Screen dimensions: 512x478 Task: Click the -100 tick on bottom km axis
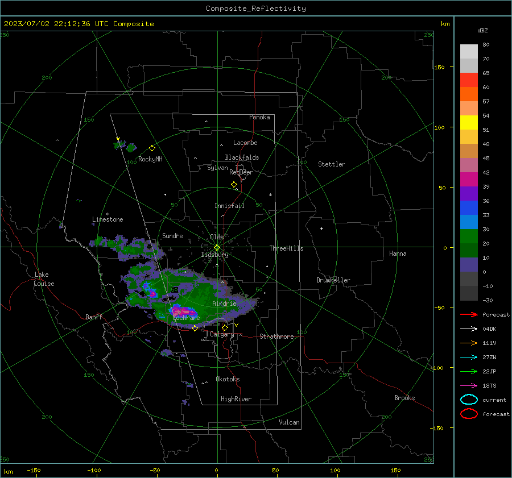click(94, 471)
